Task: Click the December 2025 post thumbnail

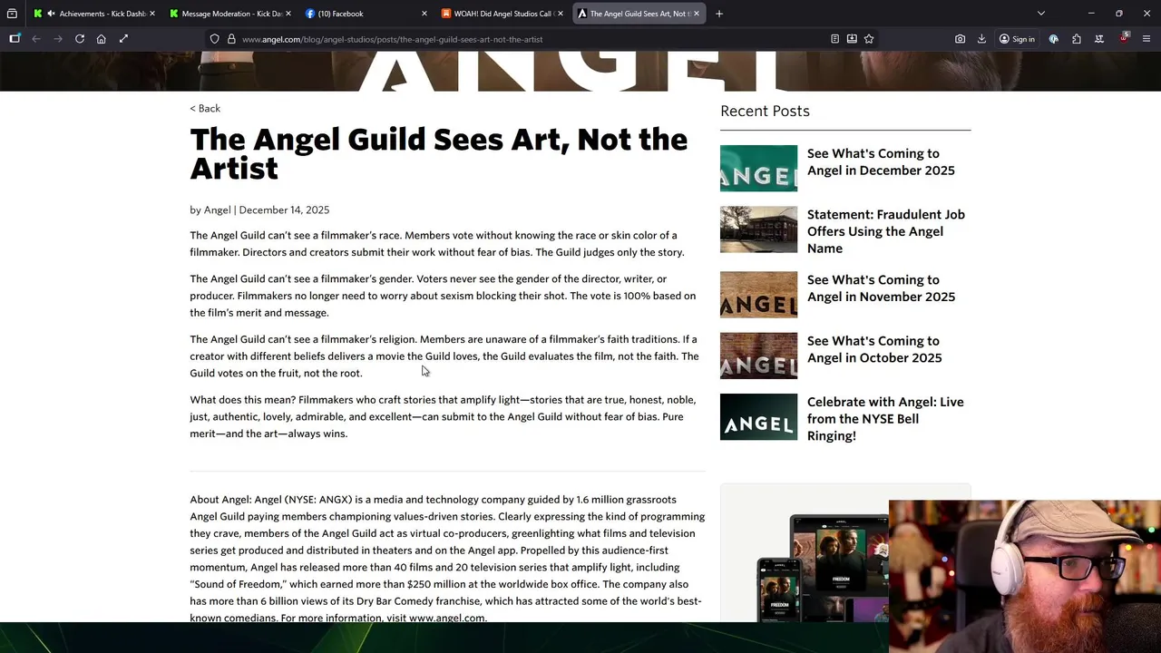Action: click(x=758, y=168)
